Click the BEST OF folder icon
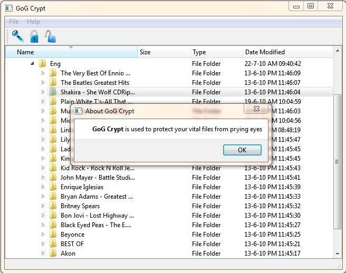Viewport: 346px width, 273px height. 53,244
